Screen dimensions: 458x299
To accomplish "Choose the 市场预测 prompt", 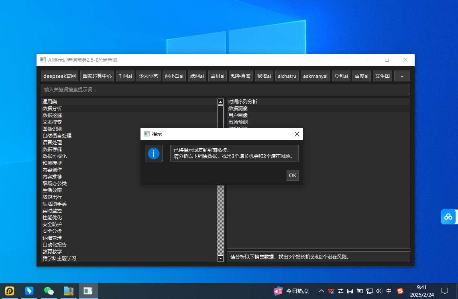I will pyautogui.click(x=318, y=122).
